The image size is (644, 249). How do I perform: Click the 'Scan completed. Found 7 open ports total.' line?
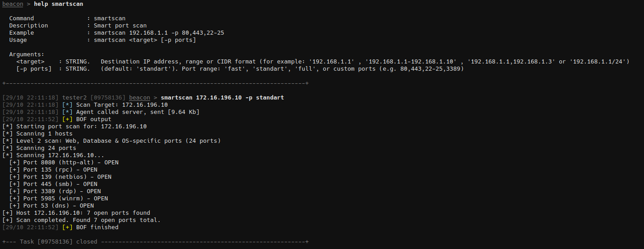pos(88,220)
